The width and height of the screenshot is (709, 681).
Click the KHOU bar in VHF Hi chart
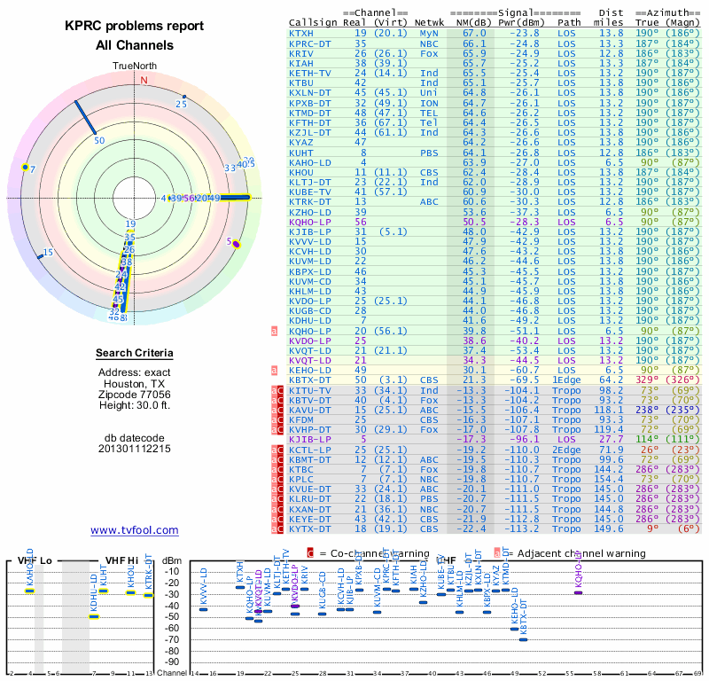tap(130, 592)
